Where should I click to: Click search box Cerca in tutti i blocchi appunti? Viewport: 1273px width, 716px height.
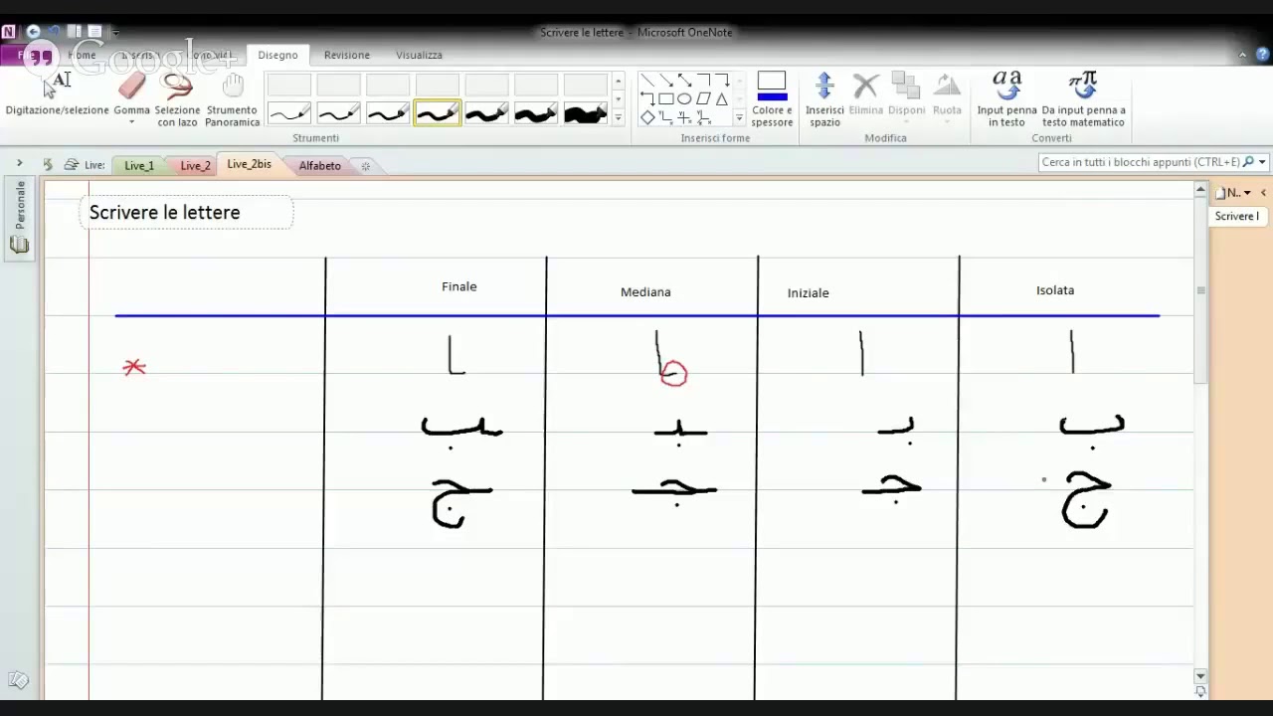tap(1141, 162)
